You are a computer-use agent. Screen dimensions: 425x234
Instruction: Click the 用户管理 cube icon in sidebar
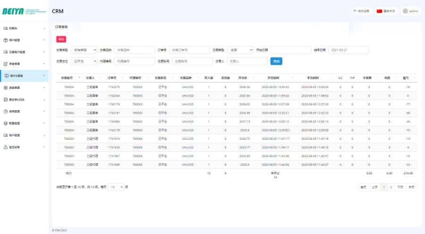[6, 40]
